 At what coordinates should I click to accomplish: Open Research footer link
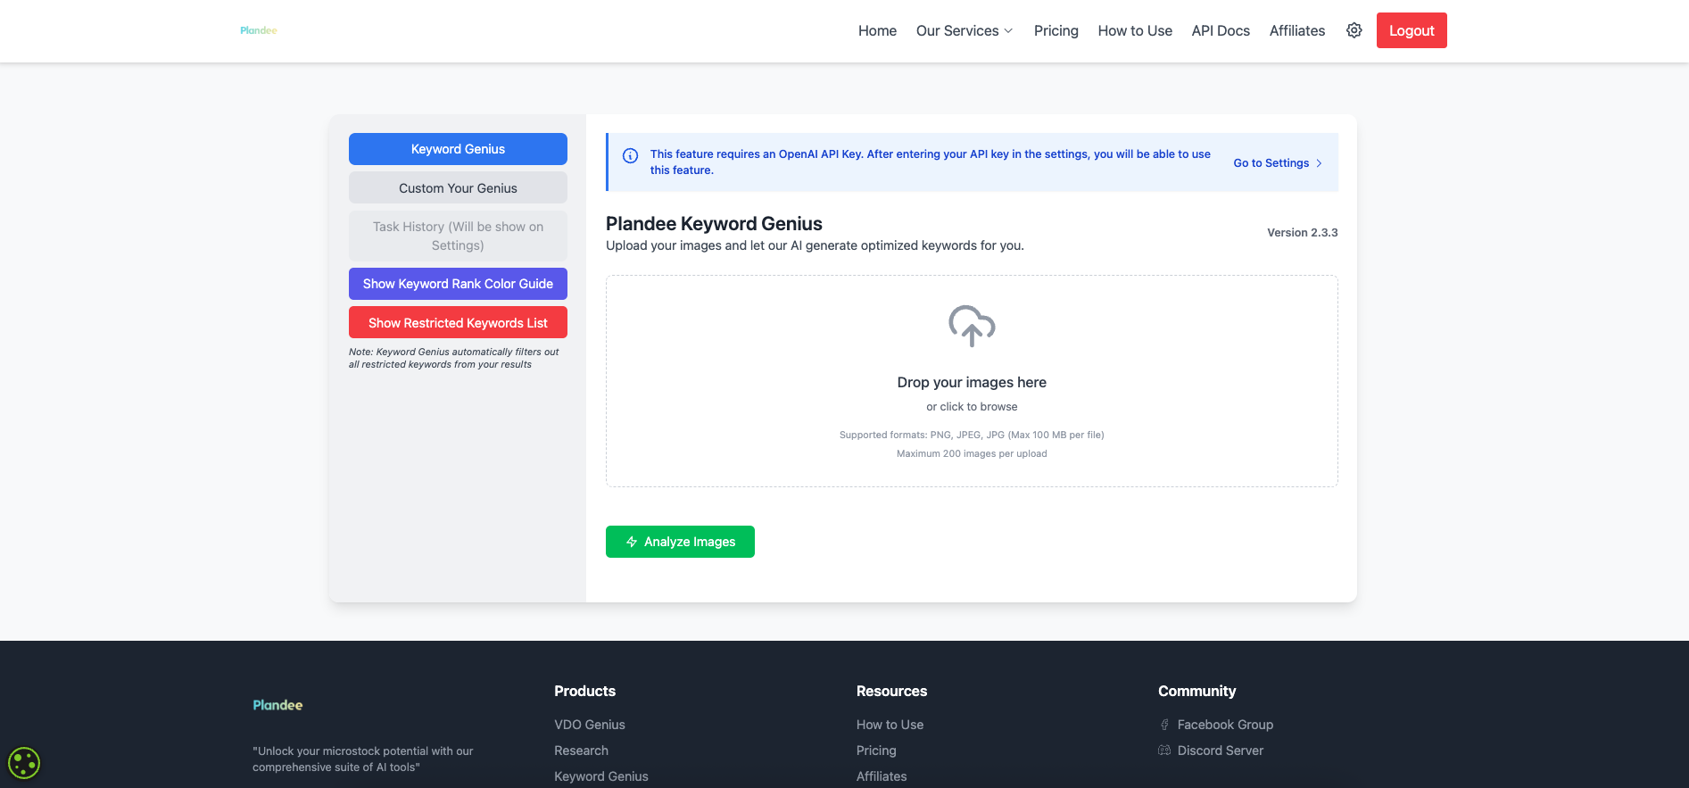(x=581, y=751)
